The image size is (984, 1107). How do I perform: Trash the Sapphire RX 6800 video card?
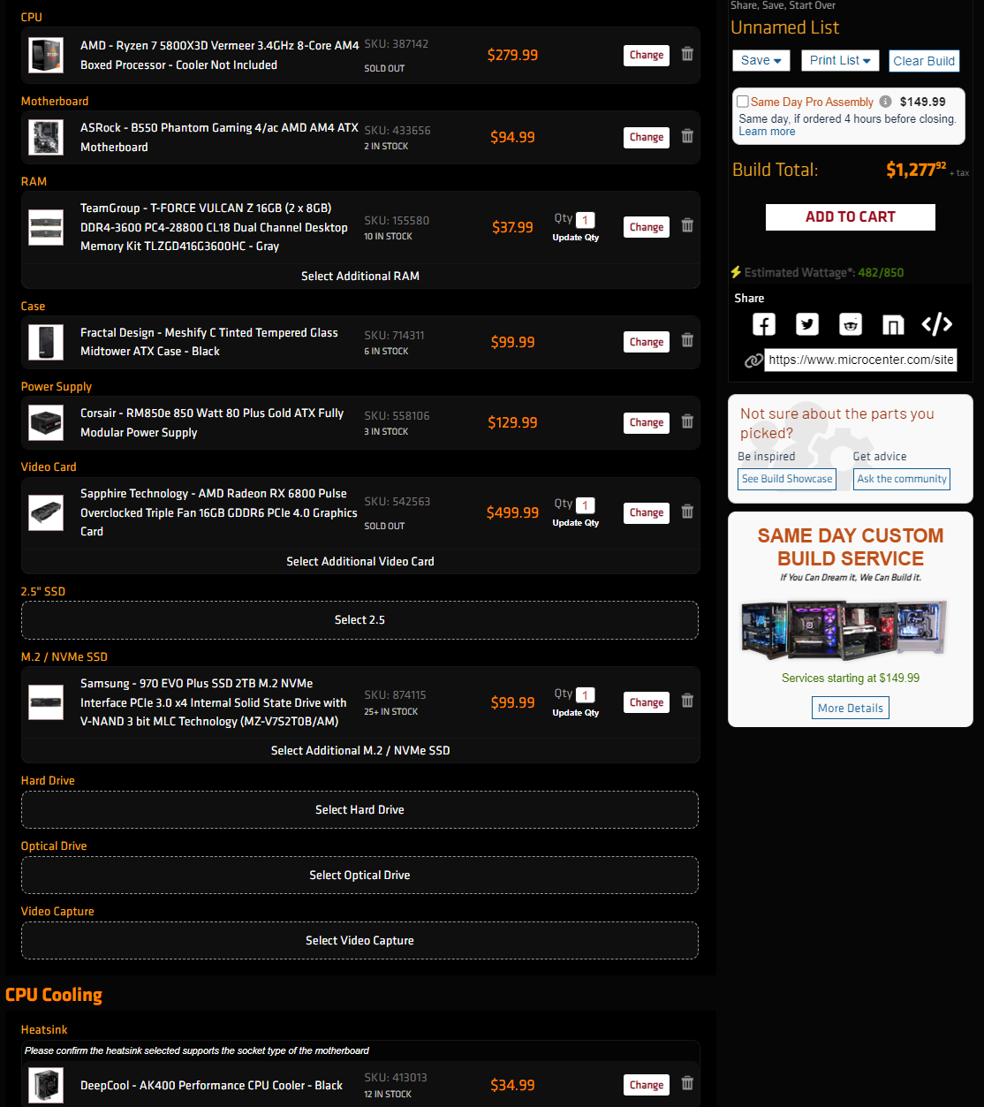click(x=687, y=512)
